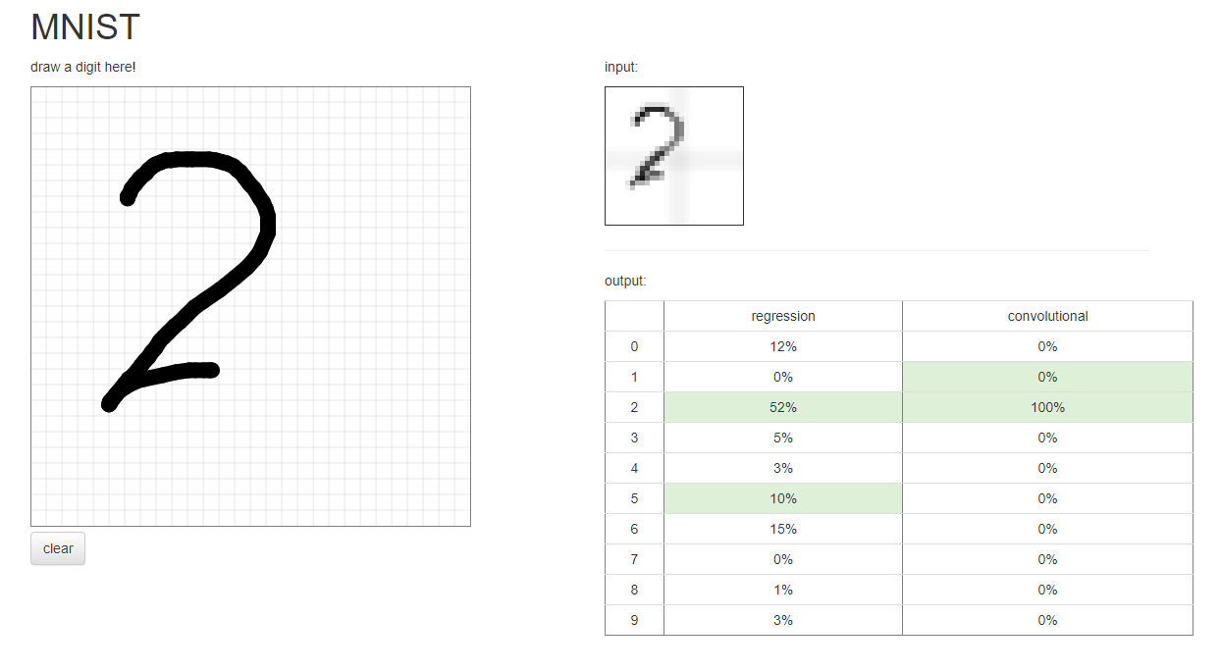The width and height of the screenshot is (1220, 671).
Task: Click the MNIST page title
Action: tap(85, 27)
